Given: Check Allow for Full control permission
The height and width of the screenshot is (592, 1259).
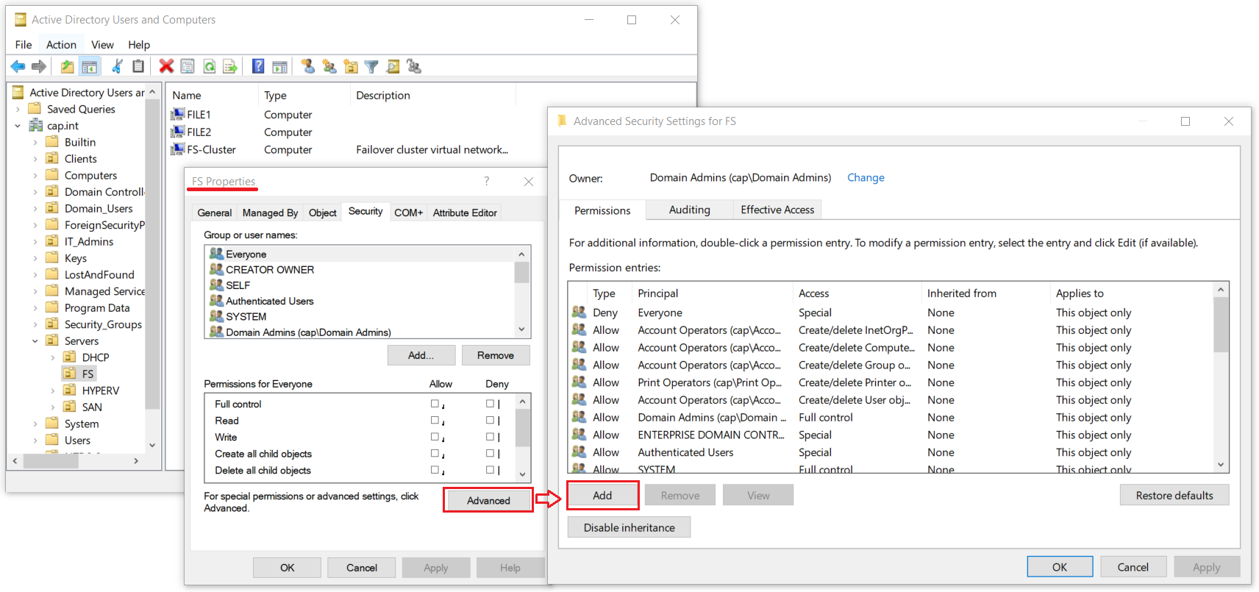Looking at the screenshot, I should point(435,404).
